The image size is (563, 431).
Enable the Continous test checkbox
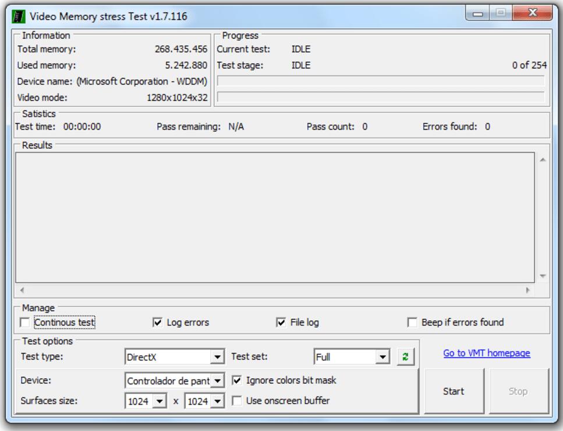pyautogui.click(x=25, y=322)
